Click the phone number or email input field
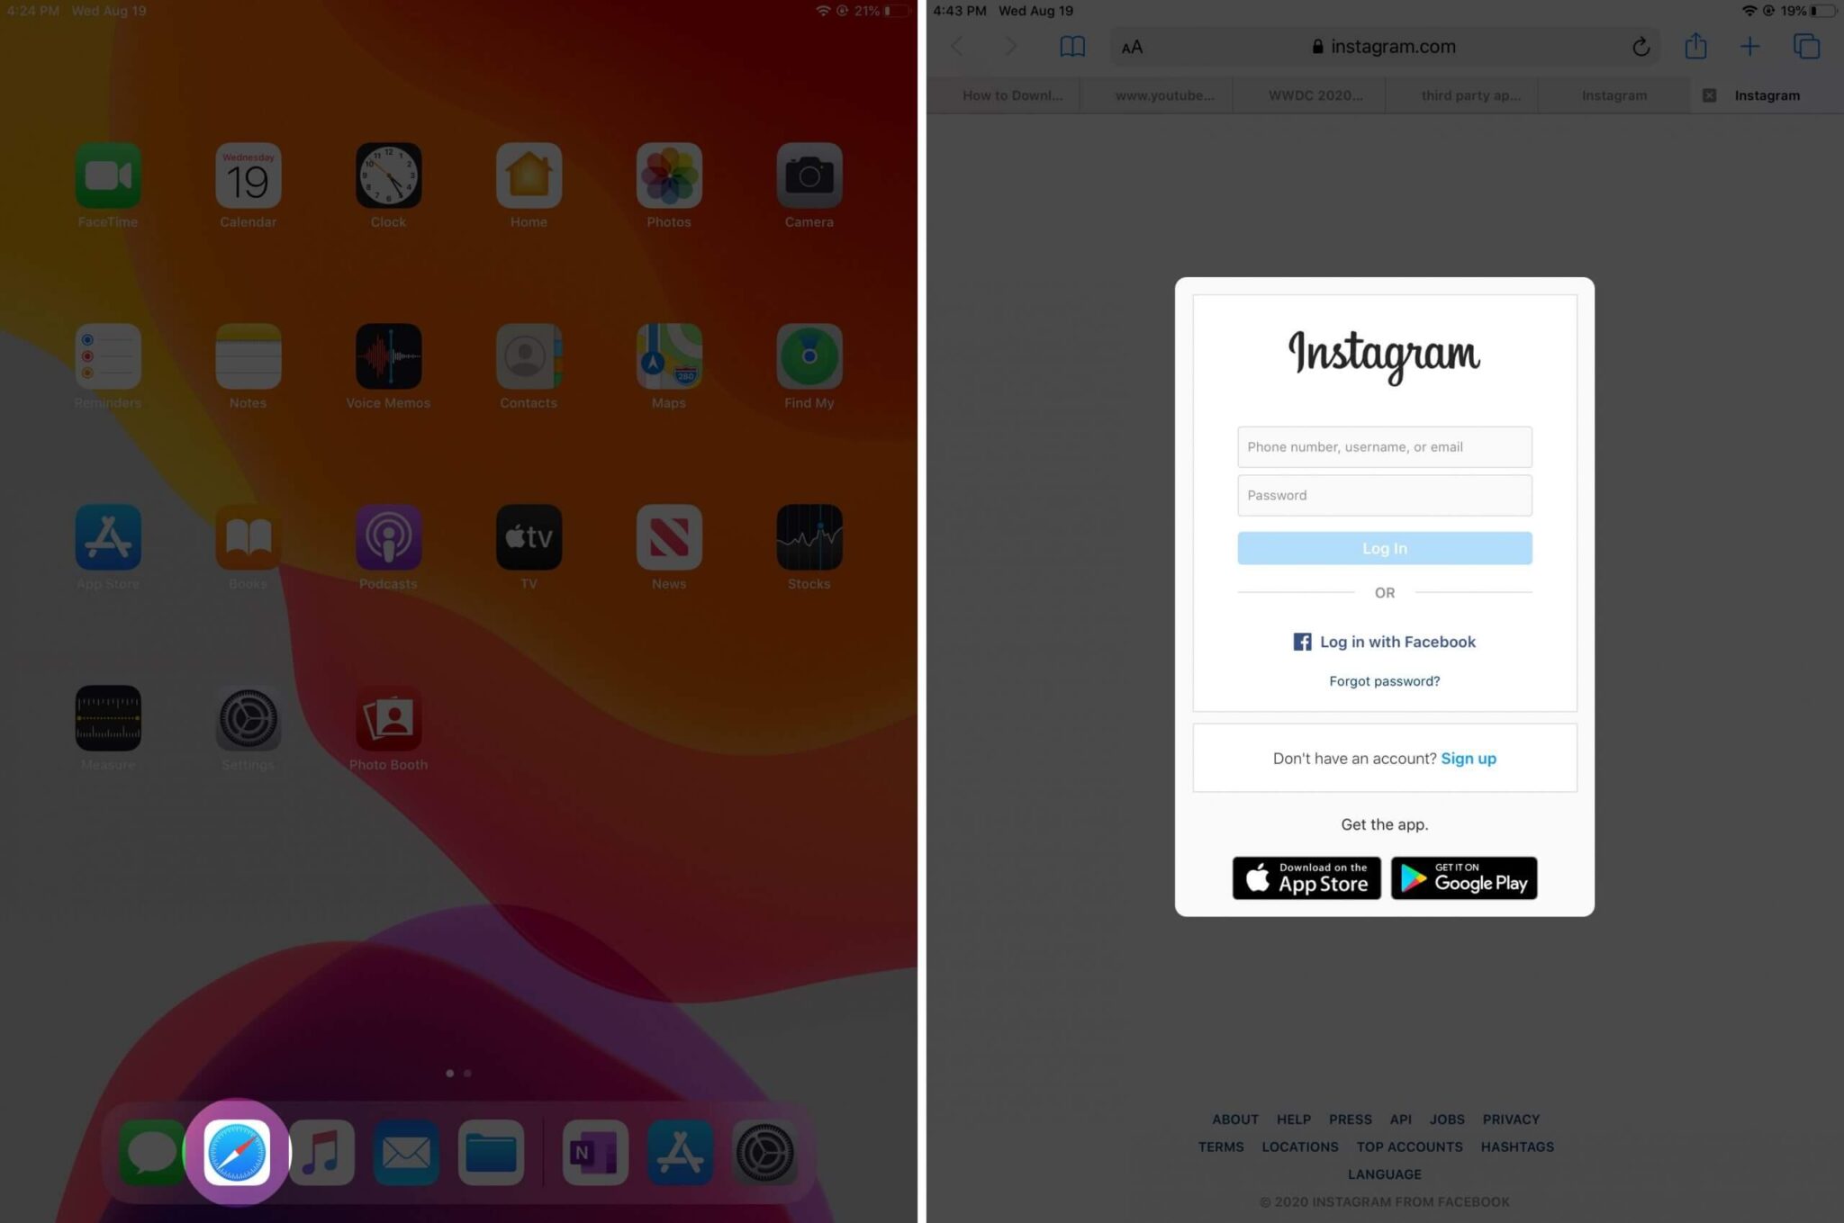Image resolution: width=1844 pixels, height=1223 pixels. coord(1384,446)
